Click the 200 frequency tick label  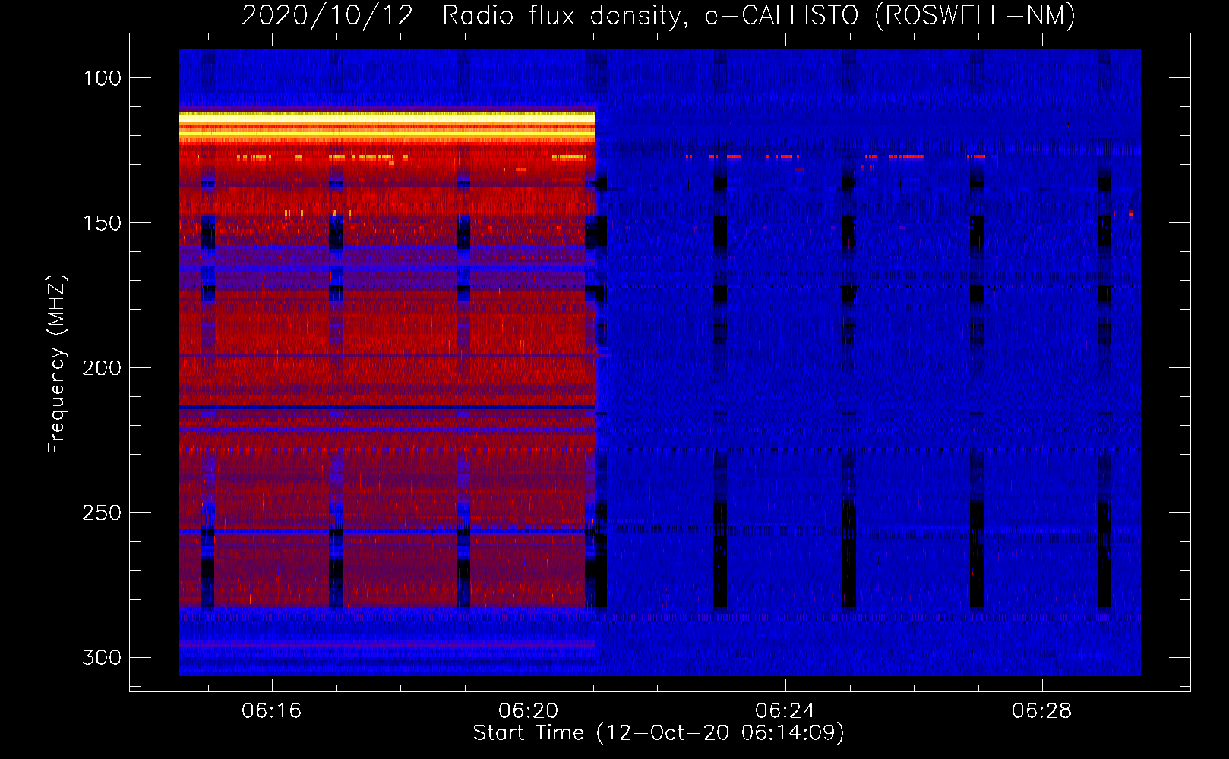click(x=102, y=368)
